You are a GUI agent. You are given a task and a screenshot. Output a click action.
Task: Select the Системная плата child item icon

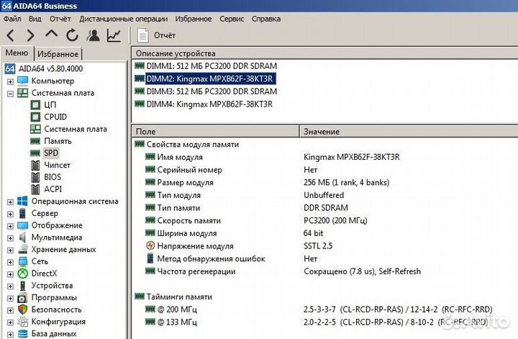(x=35, y=129)
